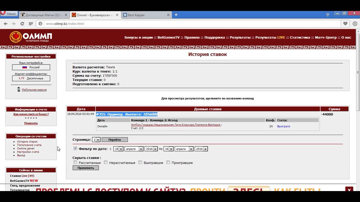
Task: Check the Выигравшие checkbox
Action: (x=140, y=162)
